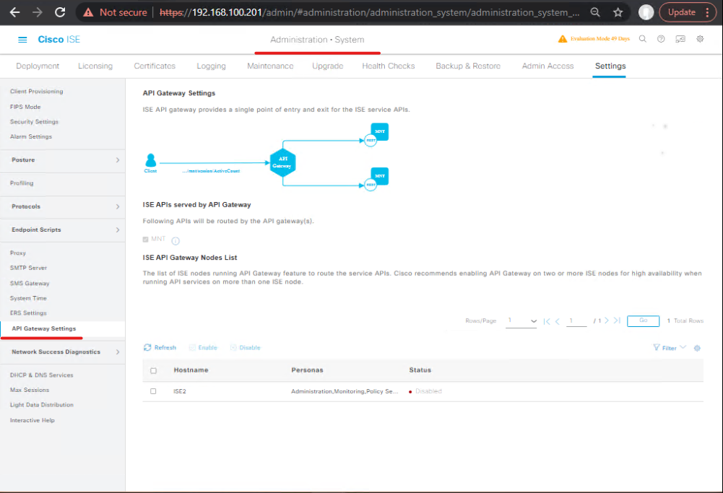This screenshot has height=493, width=723.
Task: Open ERS Settings in sidebar
Action: [x=28, y=313]
